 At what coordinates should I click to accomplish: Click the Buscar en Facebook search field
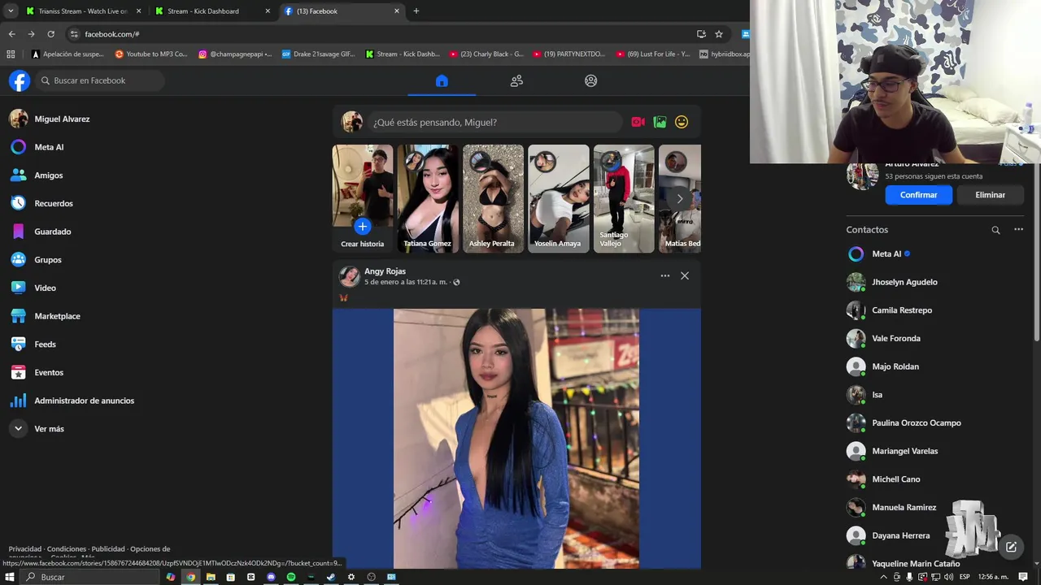point(99,80)
